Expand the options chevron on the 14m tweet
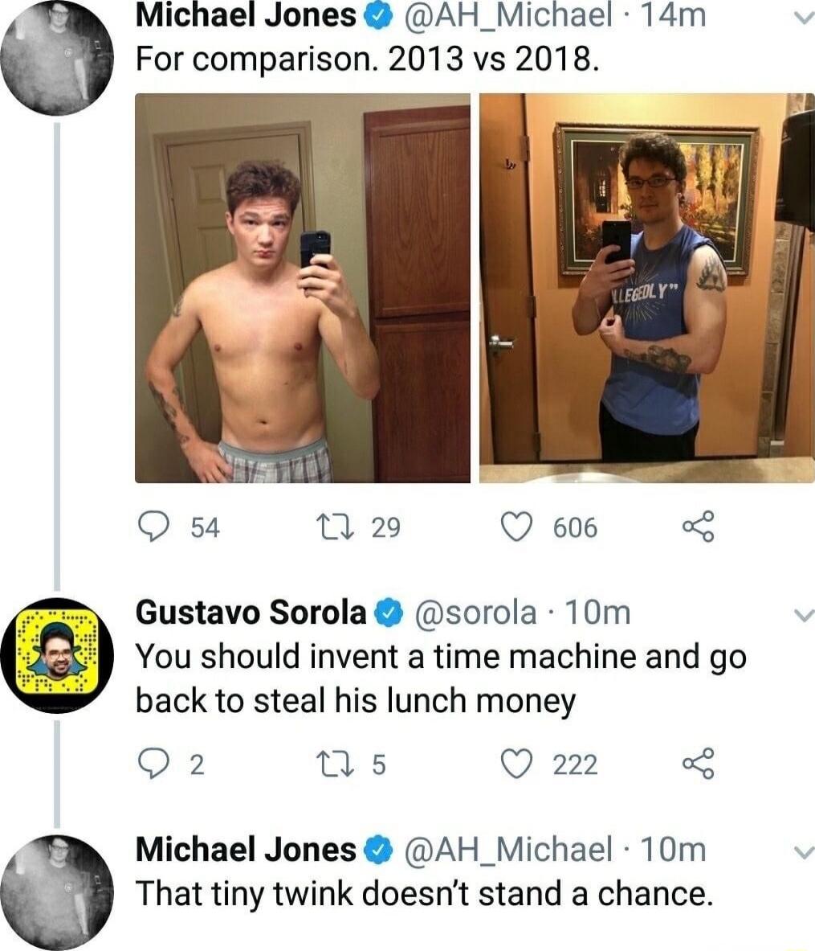Image resolution: width=815 pixels, height=951 pixels. 804,18
